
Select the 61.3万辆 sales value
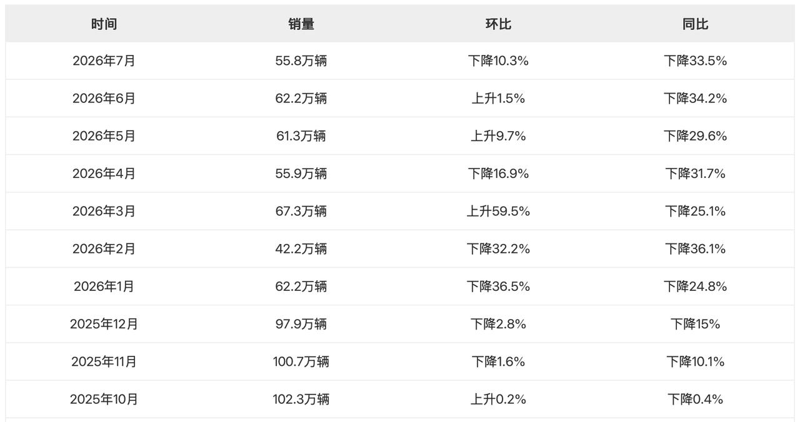(301, 136)
